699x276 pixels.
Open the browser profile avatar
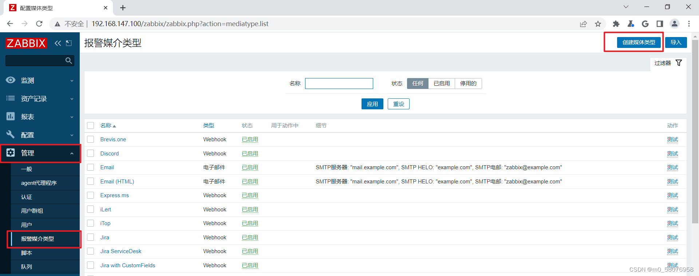(x=675, y=24)
